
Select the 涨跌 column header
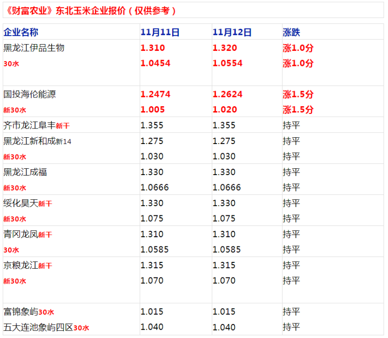pos(291,32)
